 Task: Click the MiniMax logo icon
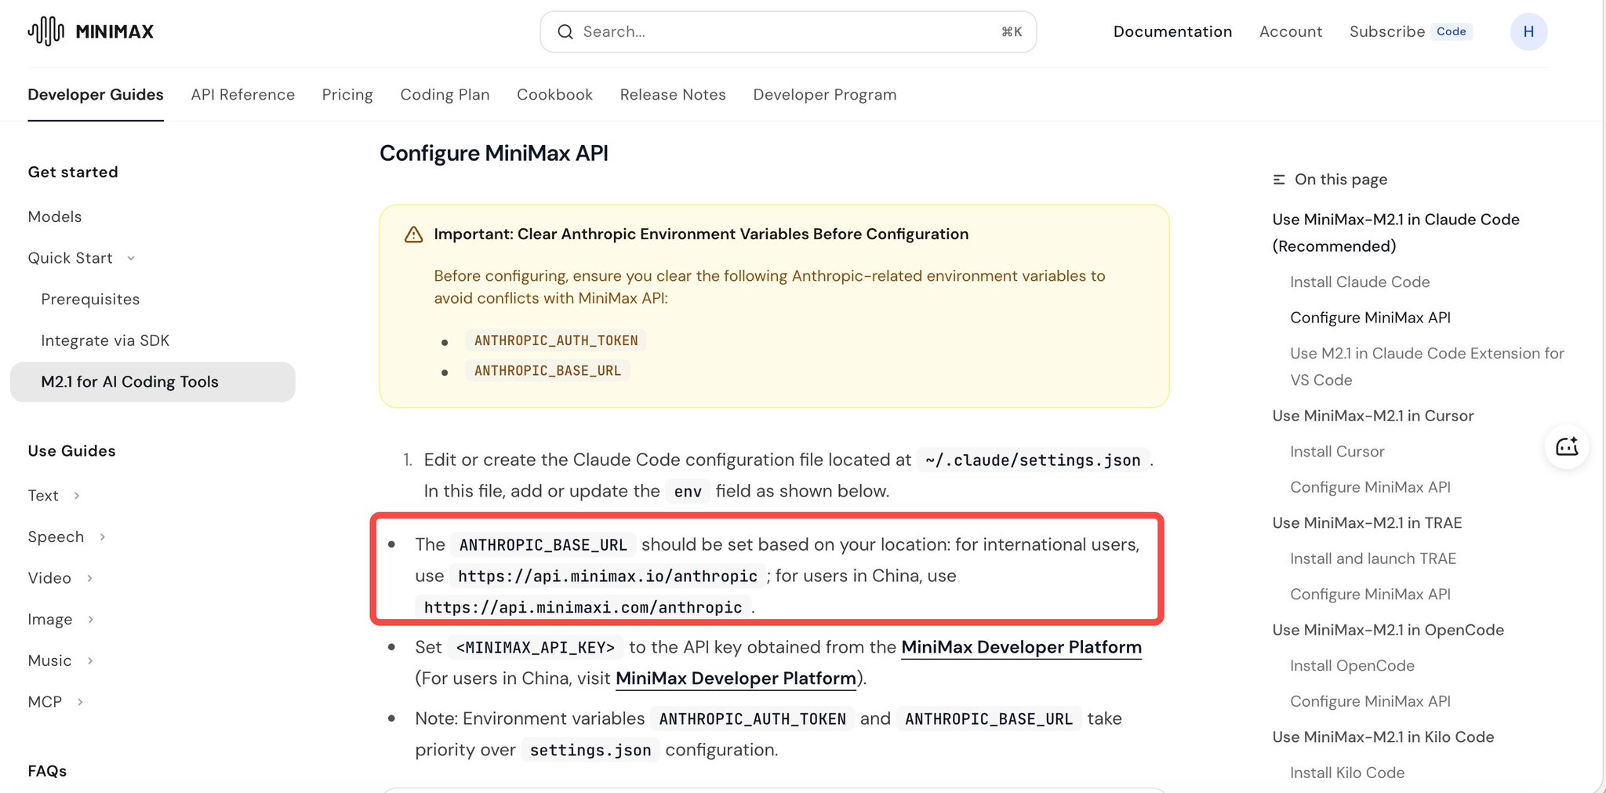pos(45,31)
